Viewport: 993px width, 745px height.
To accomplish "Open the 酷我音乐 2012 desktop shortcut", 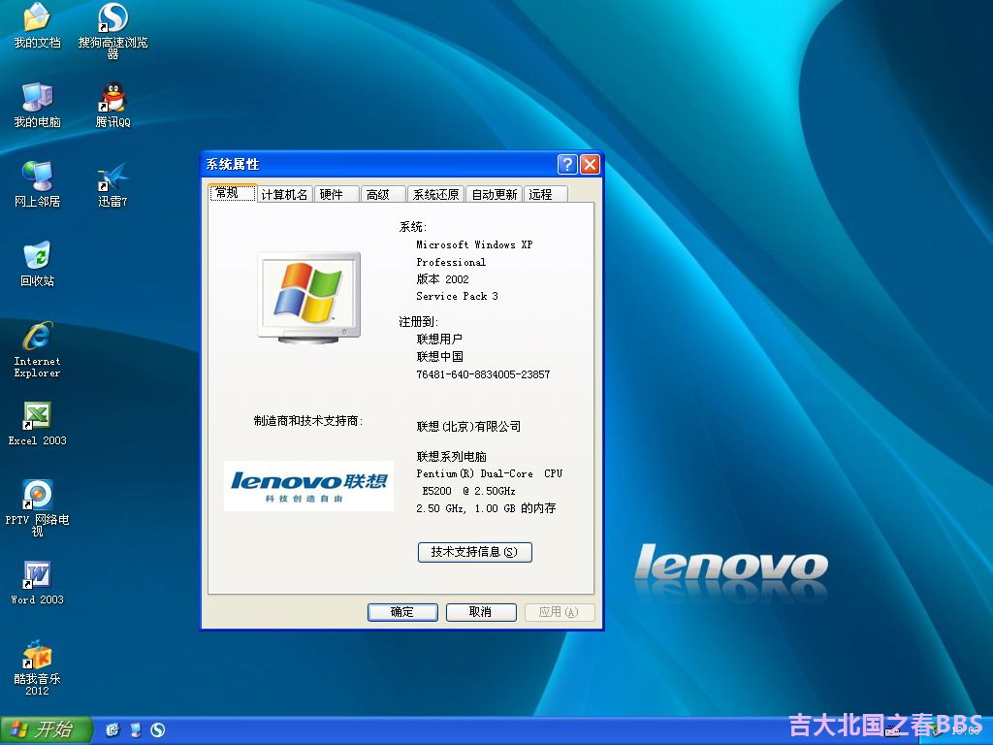I will pyautogui.click(x=37, y=667).
